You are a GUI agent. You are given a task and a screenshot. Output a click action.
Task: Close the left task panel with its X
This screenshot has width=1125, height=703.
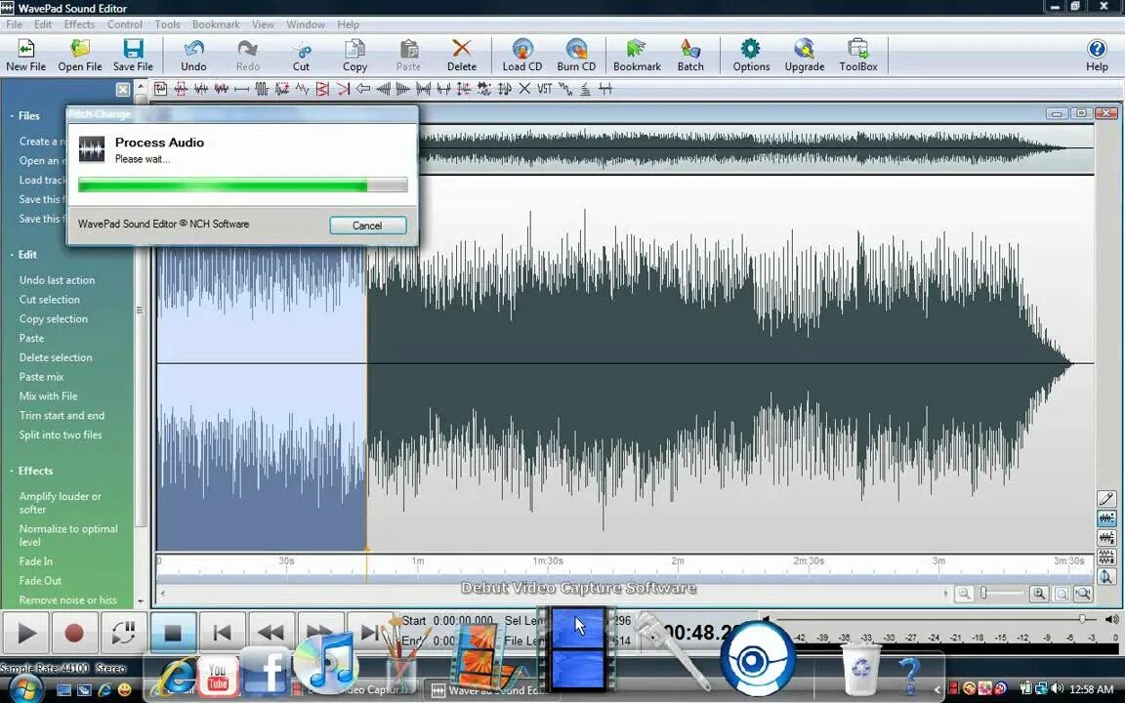click(x=123, y=89)
